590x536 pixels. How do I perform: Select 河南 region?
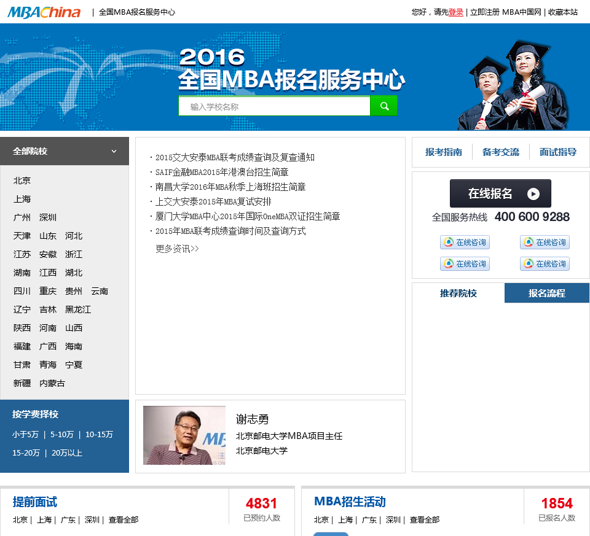[48, 328]
